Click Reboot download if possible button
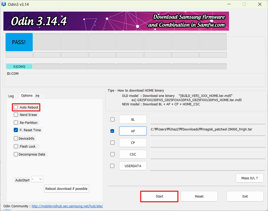Screen dimensions: 268x211 pyautogui.click(x=66, y=189)
